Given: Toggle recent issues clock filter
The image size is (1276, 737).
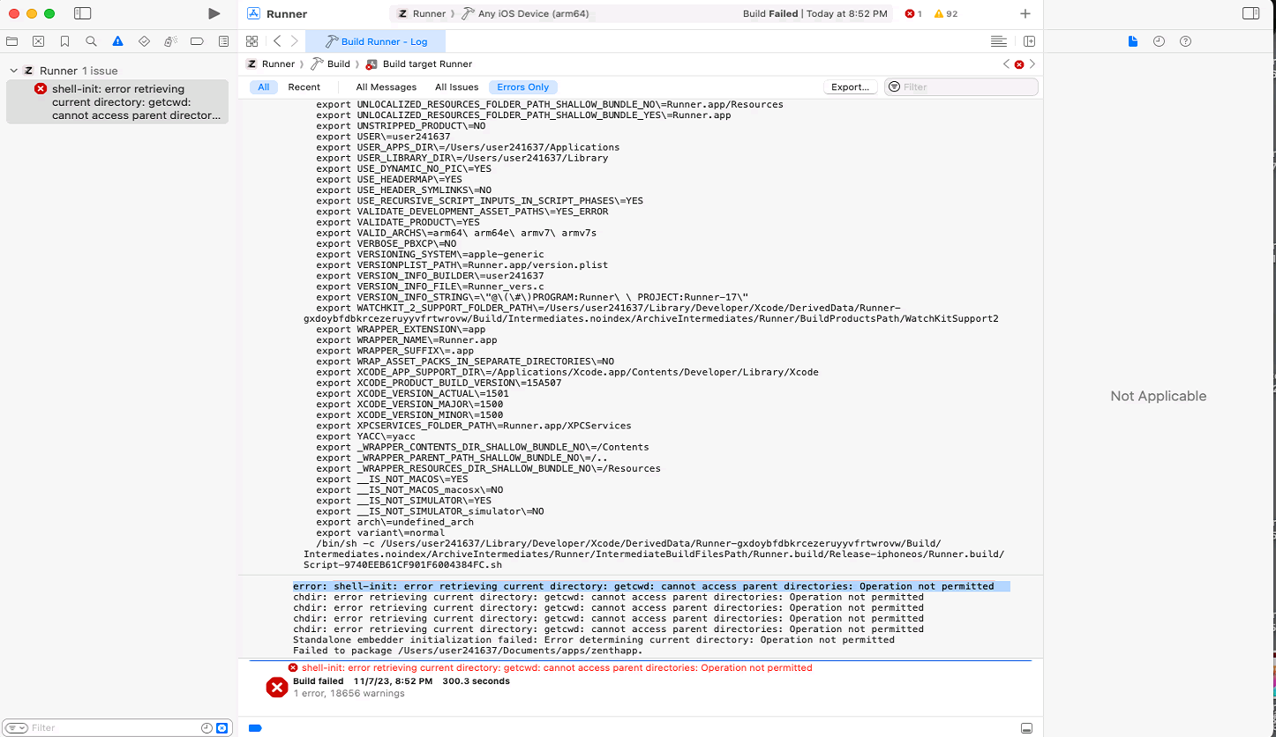Looking at the screenshot, I should (x=206, y=727).
